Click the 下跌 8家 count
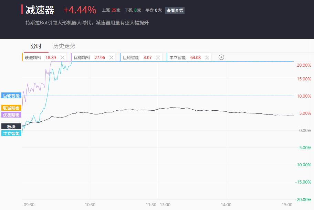 [133, 10]
